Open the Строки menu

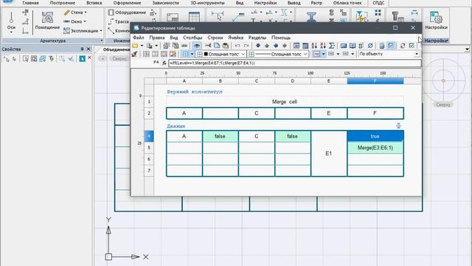(x=215, y=38)
